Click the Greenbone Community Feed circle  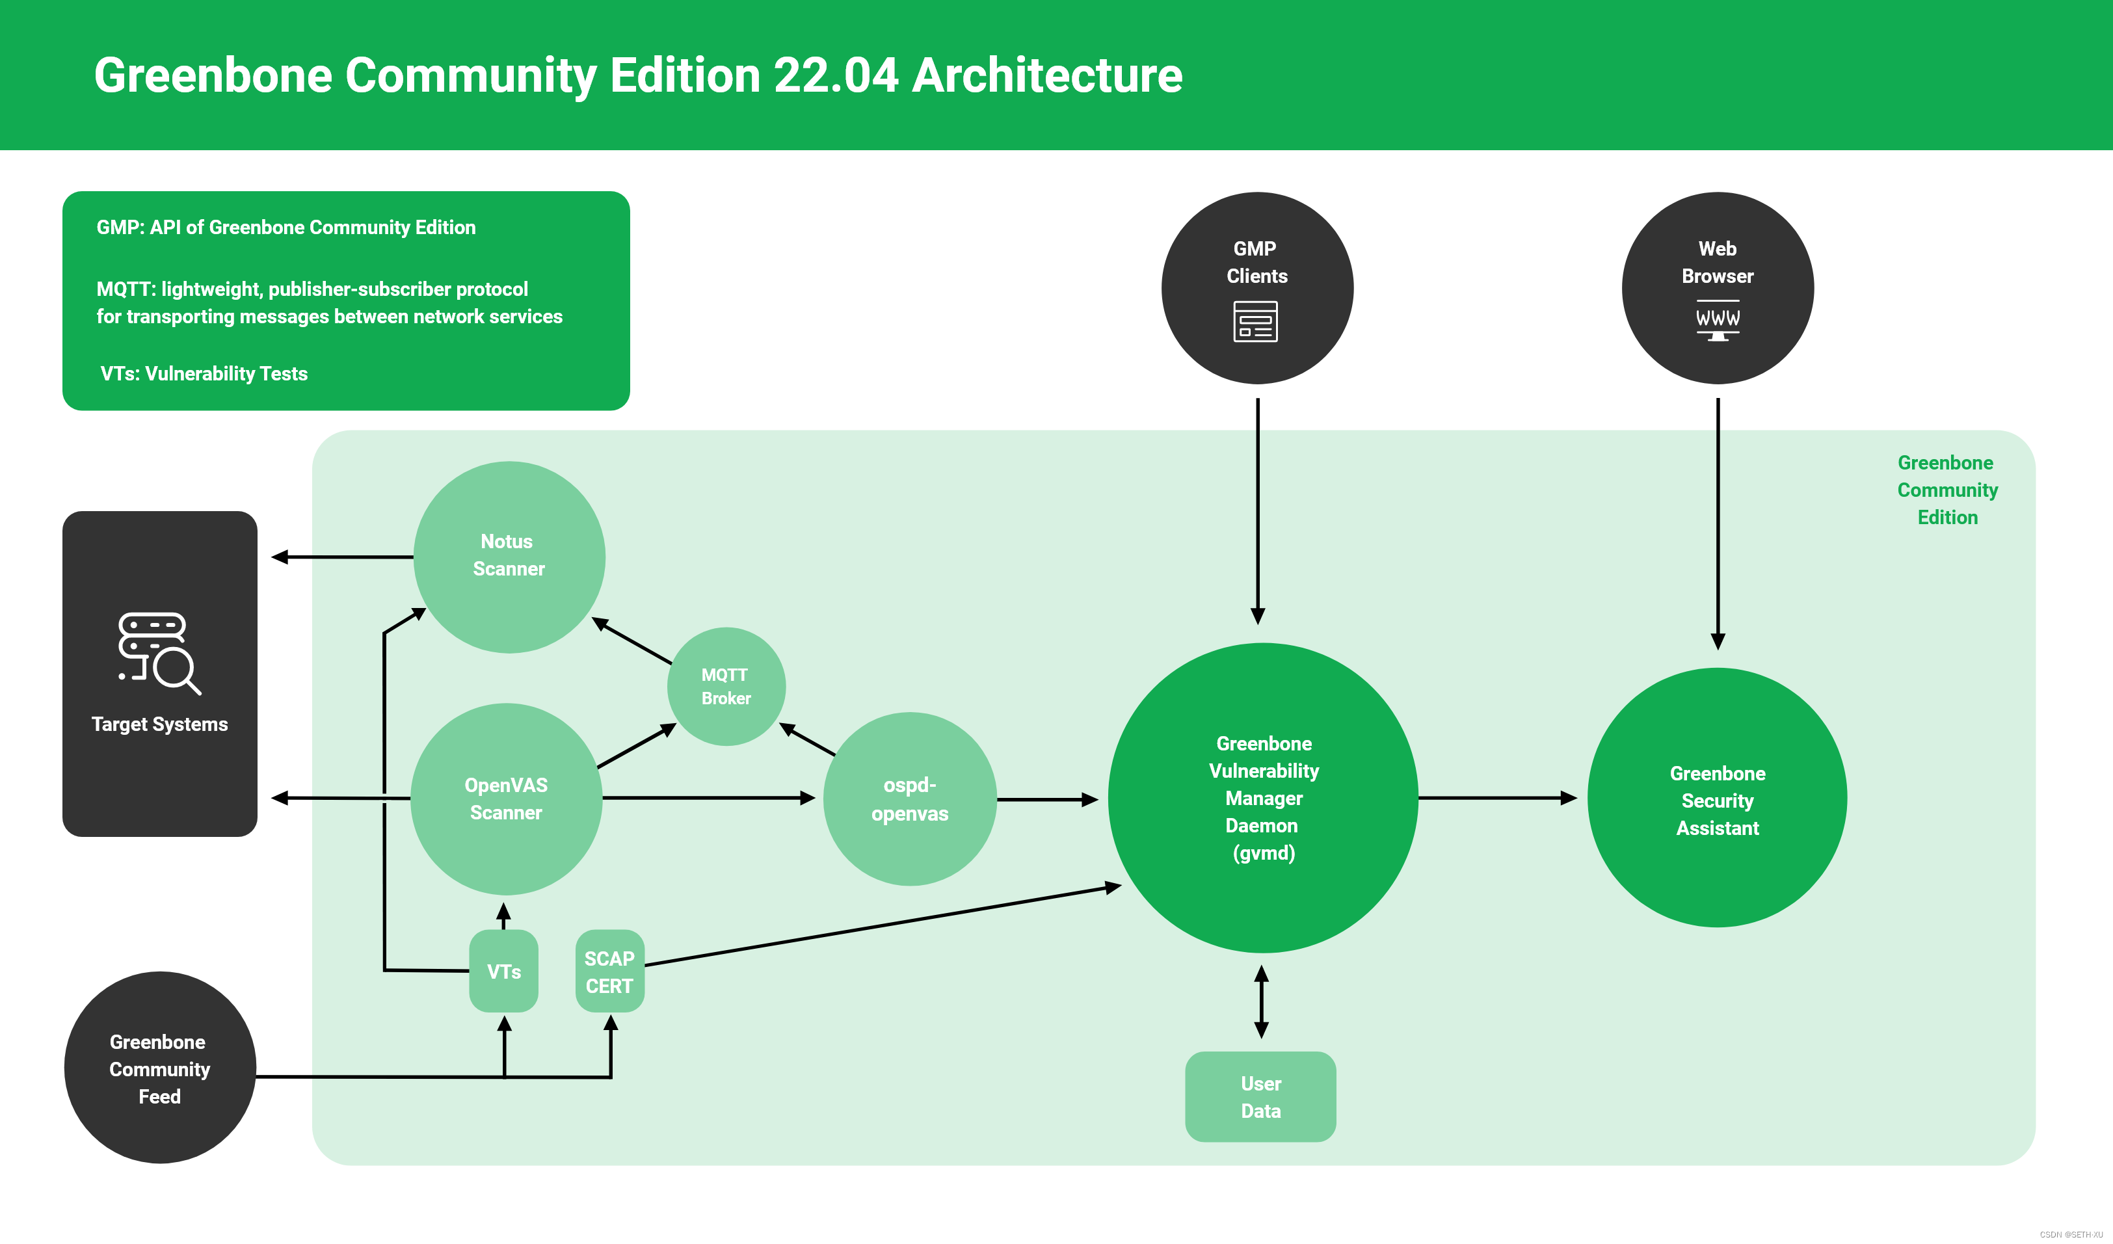(159, 1068)
